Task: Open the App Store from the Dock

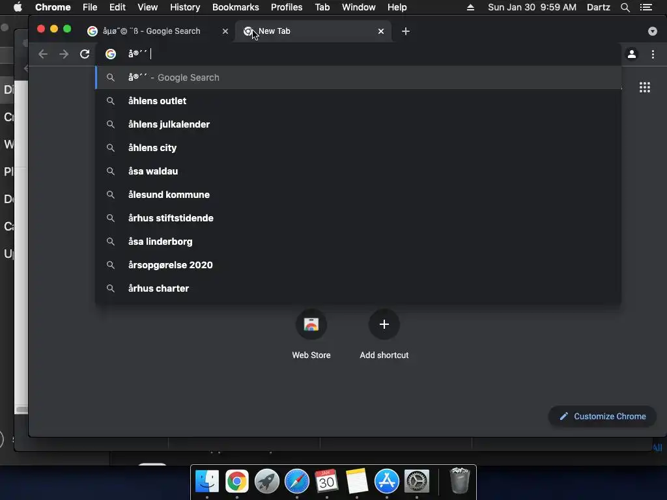Action: pyautogui.click(x=387, y=481)
